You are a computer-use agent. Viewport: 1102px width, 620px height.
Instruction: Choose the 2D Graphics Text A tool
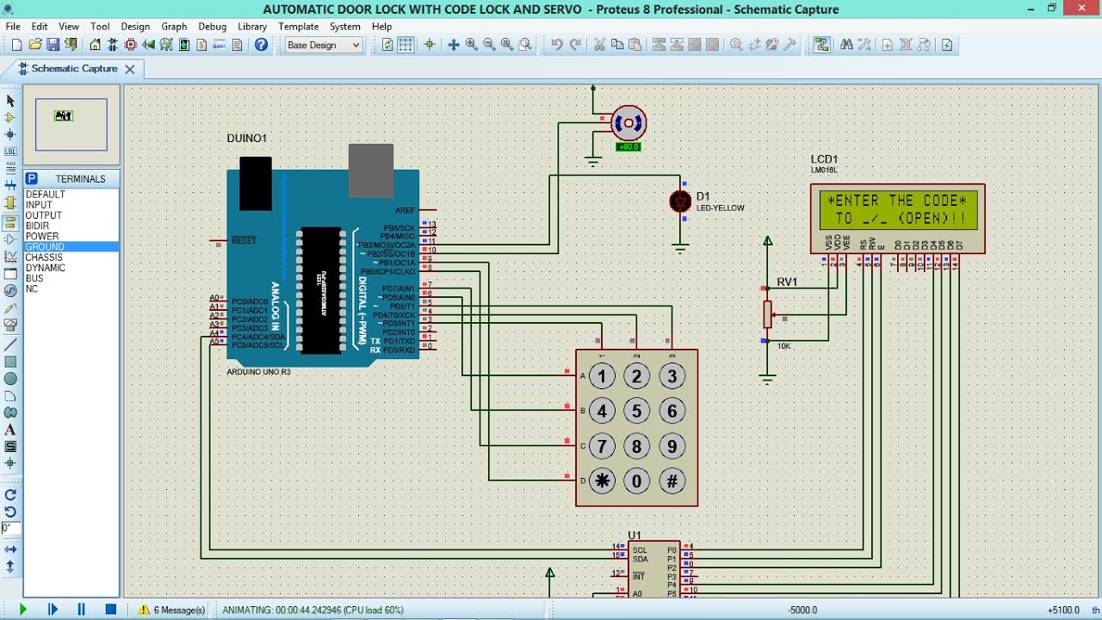(x=10, y=429)
